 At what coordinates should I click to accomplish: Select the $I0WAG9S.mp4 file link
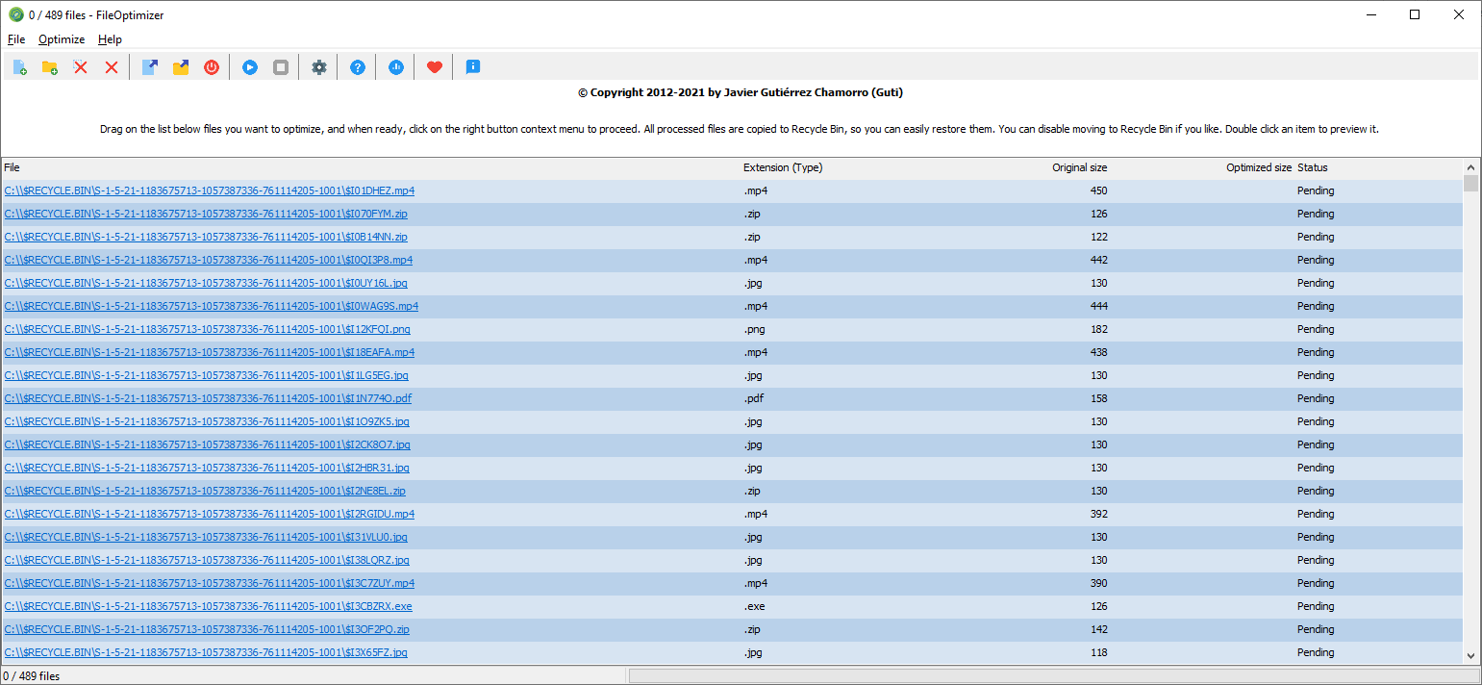212,306
